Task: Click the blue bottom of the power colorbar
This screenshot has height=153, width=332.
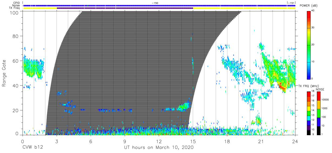Action: pyautogui.click(x=308, y=76)
